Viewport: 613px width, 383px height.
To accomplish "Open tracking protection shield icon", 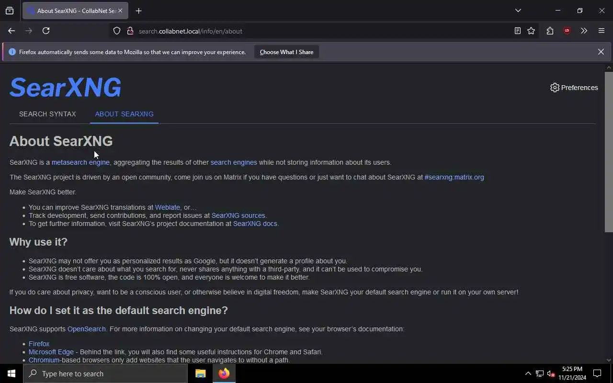I will click(x=117, y=31).
